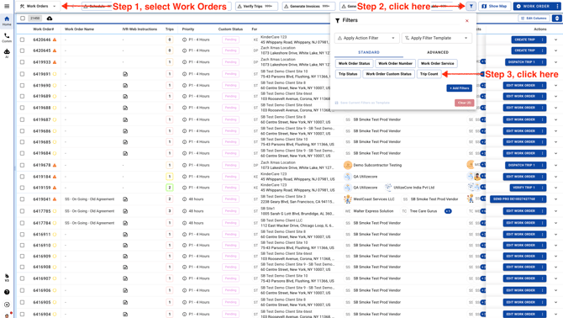563x318 pixels.
Task: Open the WORK ORDER button's three-dot menu
Action: [557, 6]
